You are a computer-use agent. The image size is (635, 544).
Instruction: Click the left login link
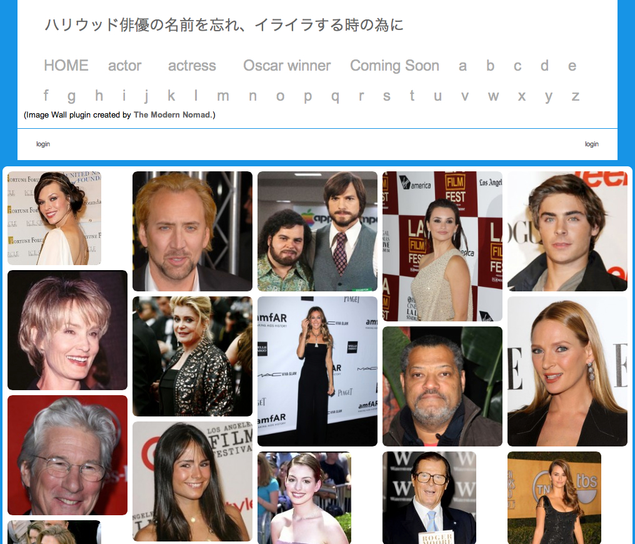click(x=43, y=144)
